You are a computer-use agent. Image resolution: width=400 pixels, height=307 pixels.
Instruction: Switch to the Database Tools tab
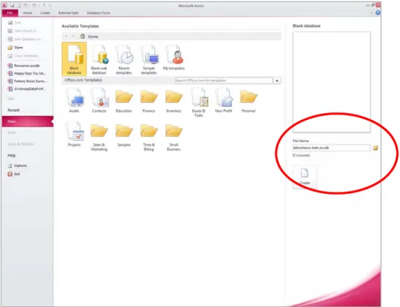coord(98,13)
